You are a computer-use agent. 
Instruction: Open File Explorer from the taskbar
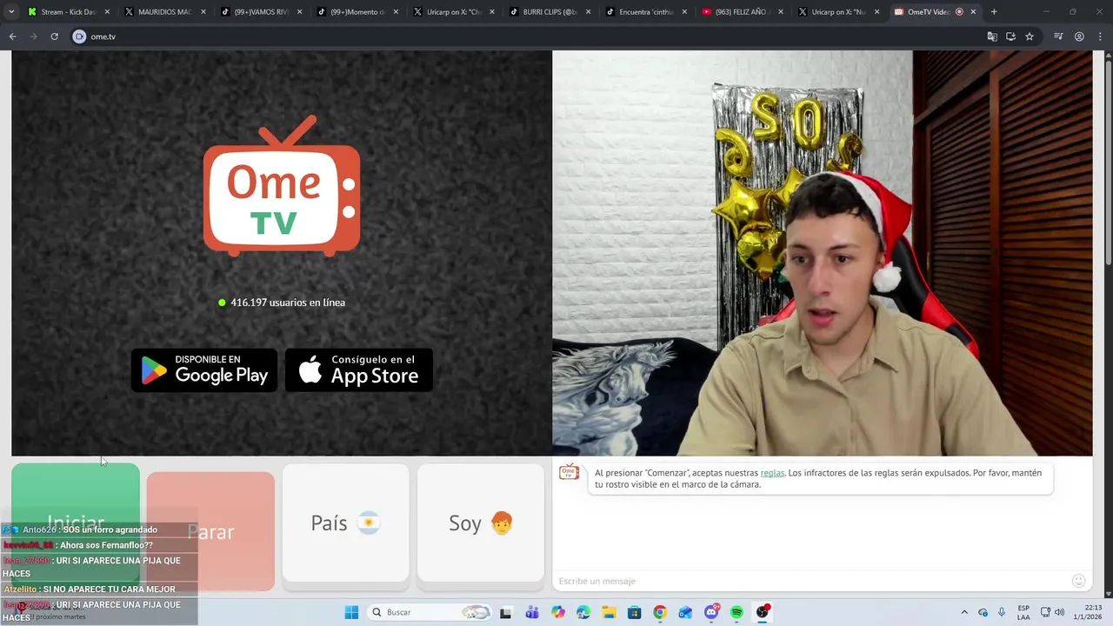[x=609, y=612]
